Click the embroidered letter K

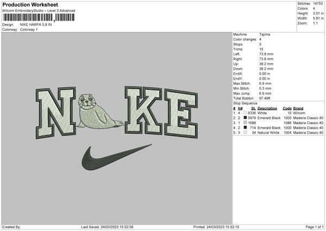(x=143, y=110)
